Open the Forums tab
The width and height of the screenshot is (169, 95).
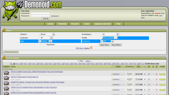75,24
